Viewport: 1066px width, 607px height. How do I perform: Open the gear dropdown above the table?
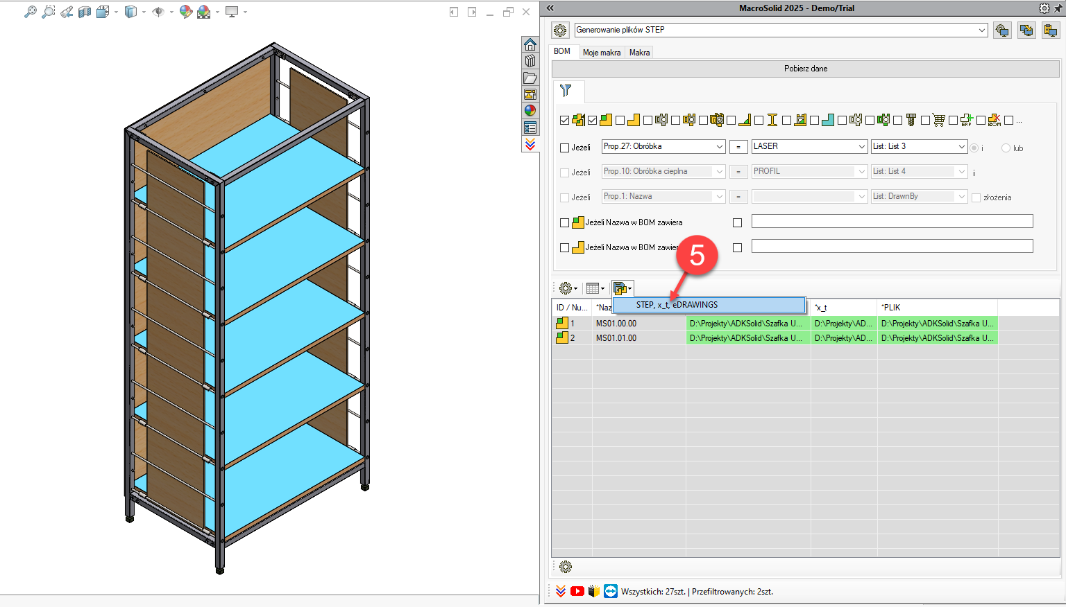(x=568, y=288)
